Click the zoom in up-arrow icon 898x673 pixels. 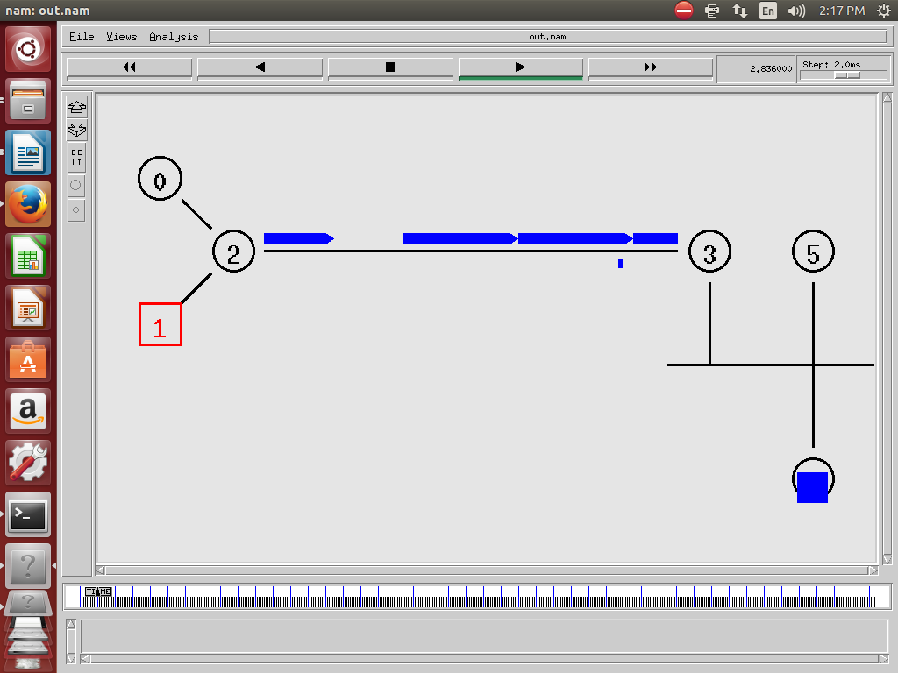76,108
